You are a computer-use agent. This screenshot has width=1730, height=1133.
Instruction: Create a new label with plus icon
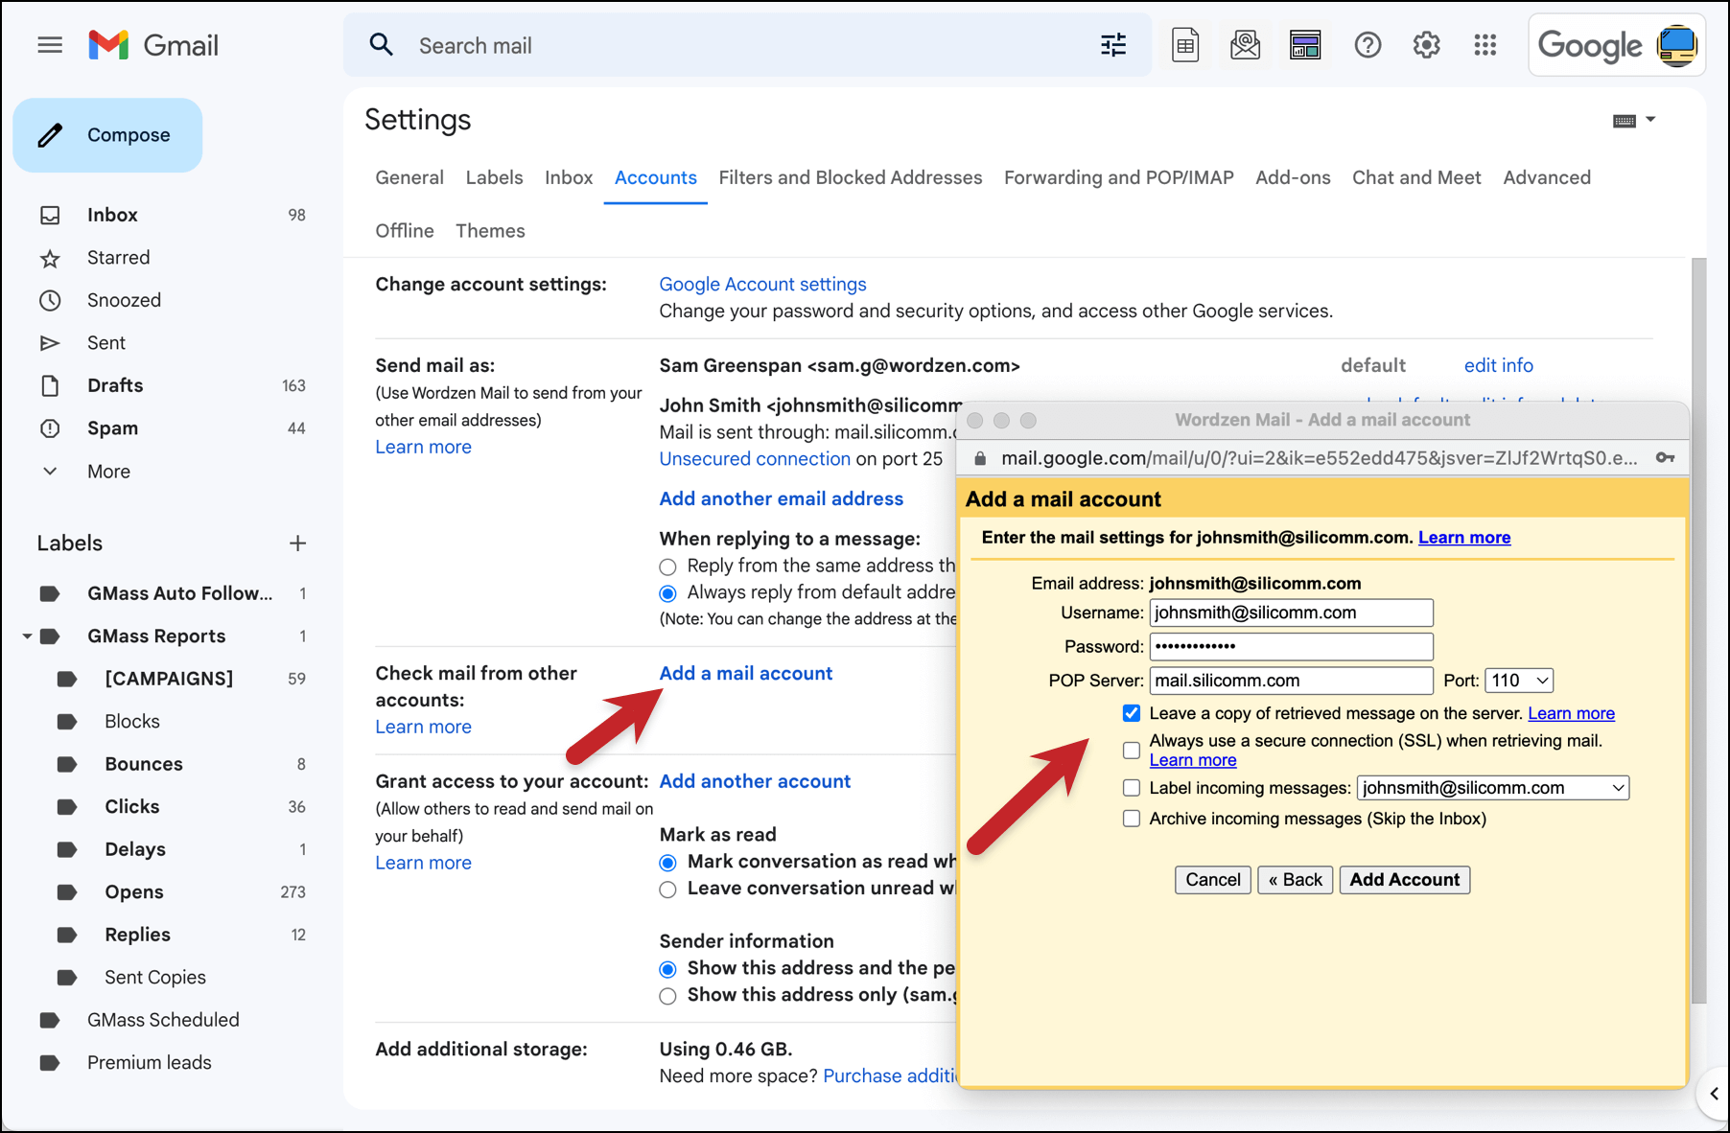click(x=297, y=543)
